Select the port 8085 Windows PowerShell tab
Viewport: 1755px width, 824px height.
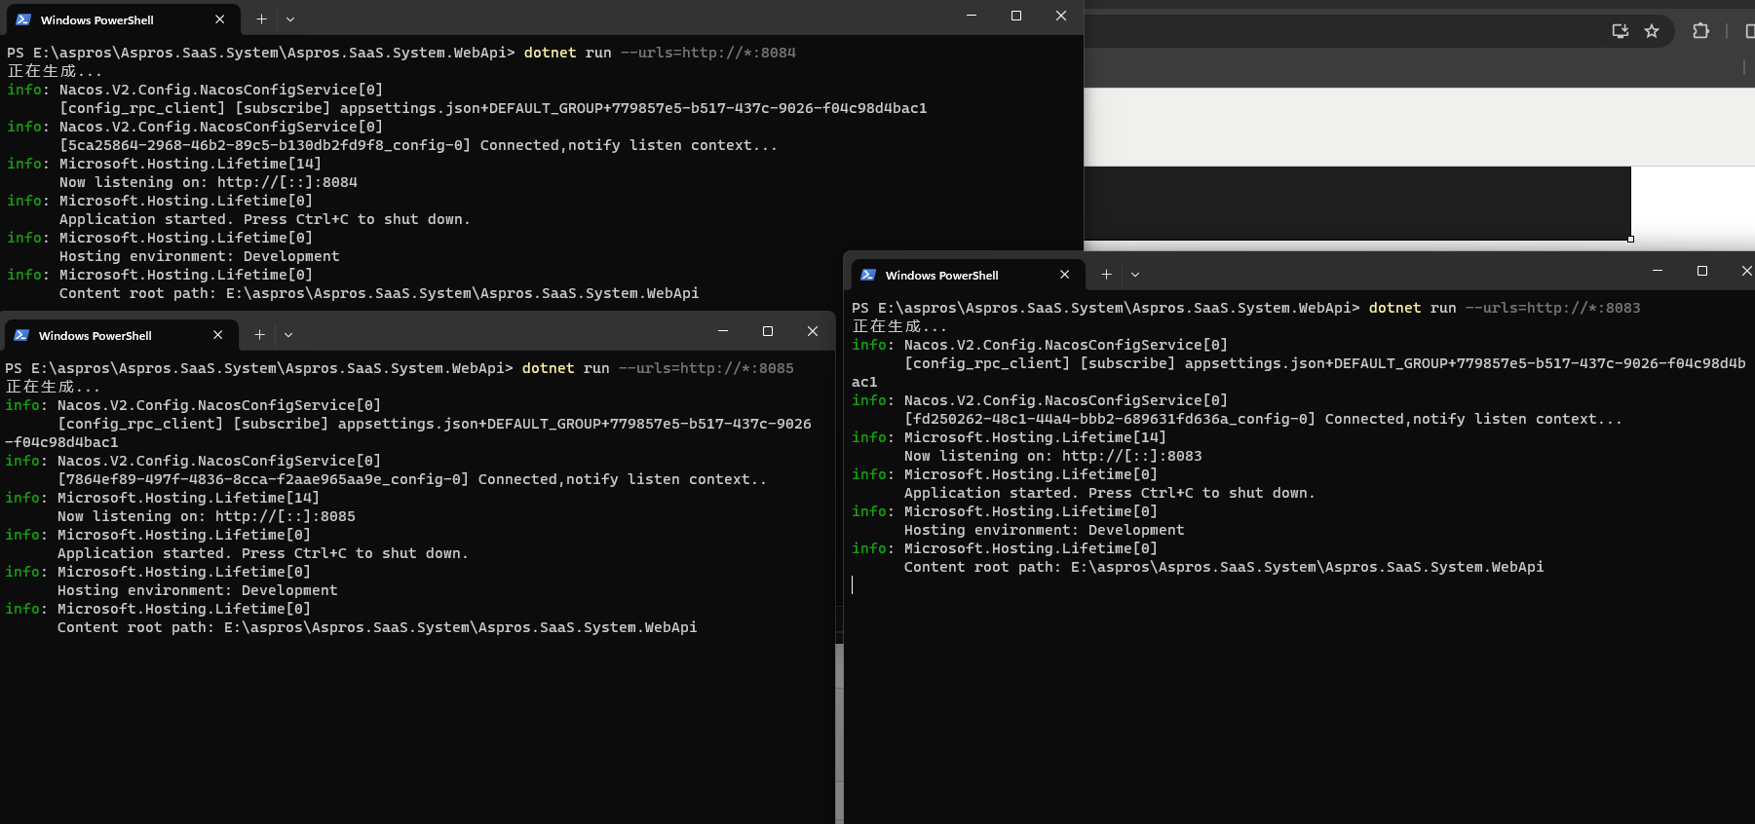pos(120,335)
